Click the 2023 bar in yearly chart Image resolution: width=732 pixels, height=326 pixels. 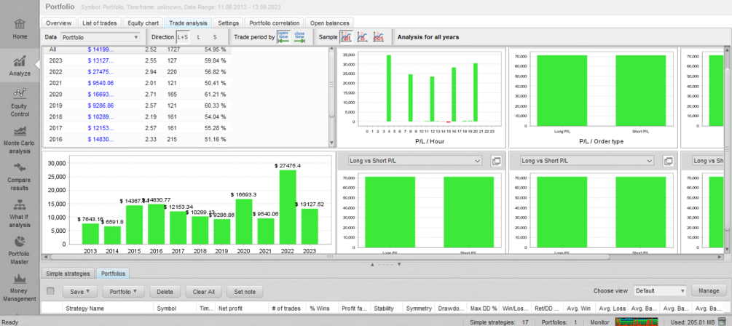tap(310, 226)
